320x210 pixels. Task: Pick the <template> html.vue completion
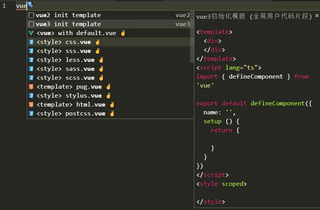click(x=110, y=105)
